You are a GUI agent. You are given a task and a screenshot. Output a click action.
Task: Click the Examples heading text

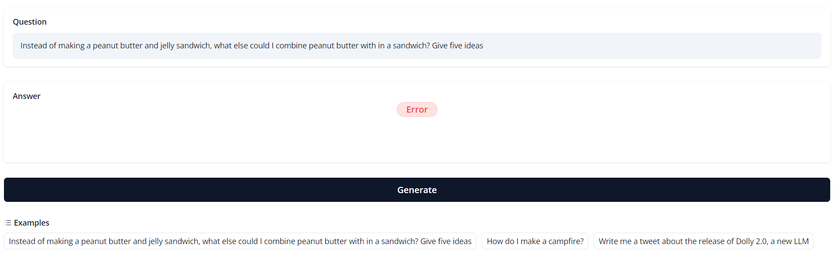pyautogui.click(x=32, y=223)
